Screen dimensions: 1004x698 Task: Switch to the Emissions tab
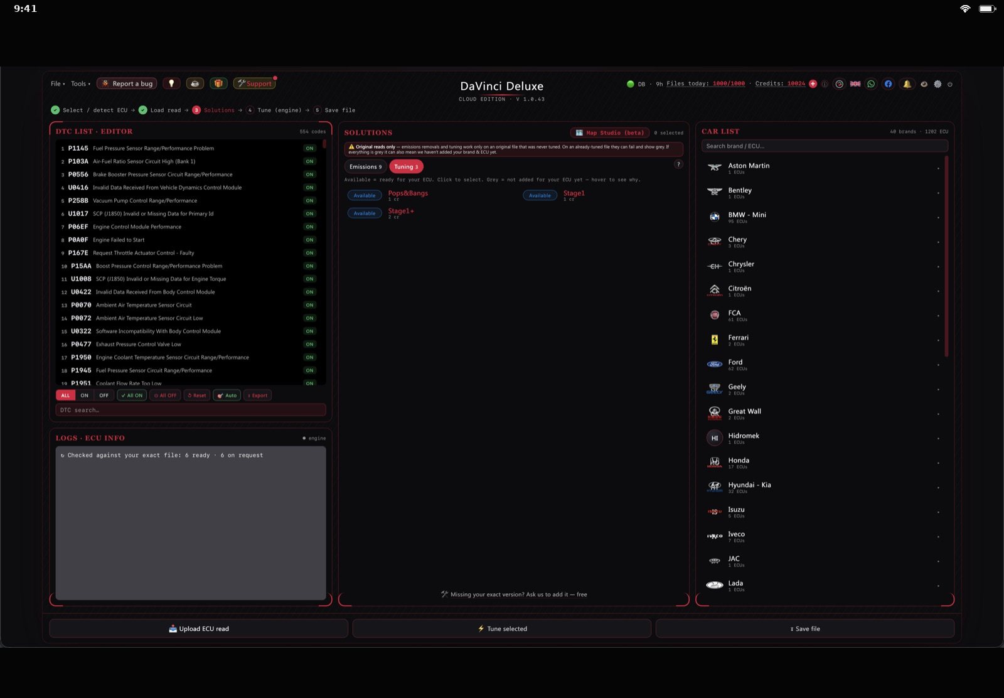click(x=365, y=166)
